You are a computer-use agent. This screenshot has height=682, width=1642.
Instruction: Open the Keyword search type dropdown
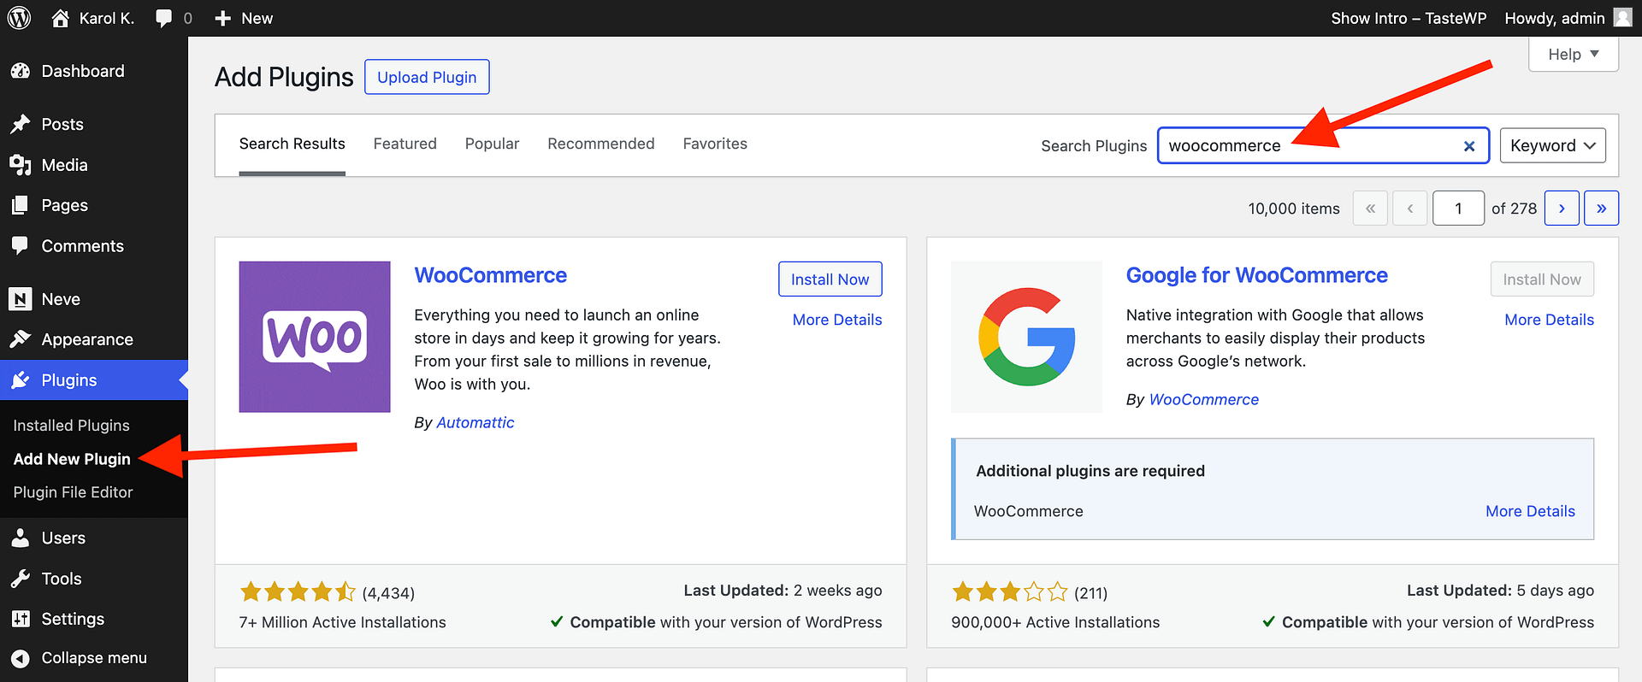pos(1552,145)
